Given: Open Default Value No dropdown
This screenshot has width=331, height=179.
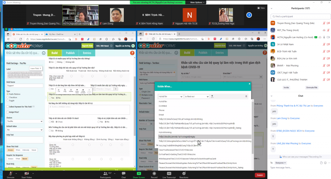Looking at the screenshot, I should click(x=25, y=130).
